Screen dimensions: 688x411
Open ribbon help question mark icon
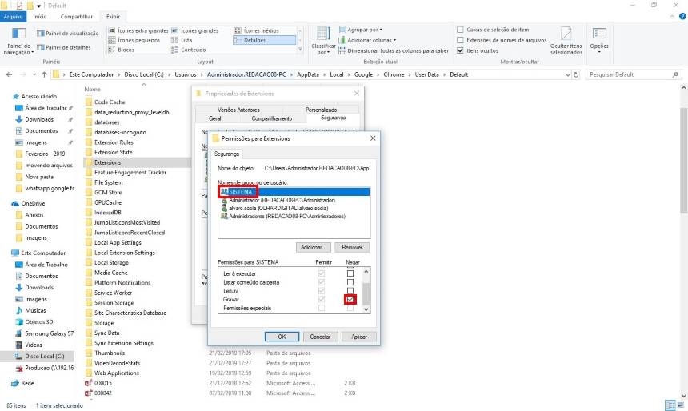[682, 16]
